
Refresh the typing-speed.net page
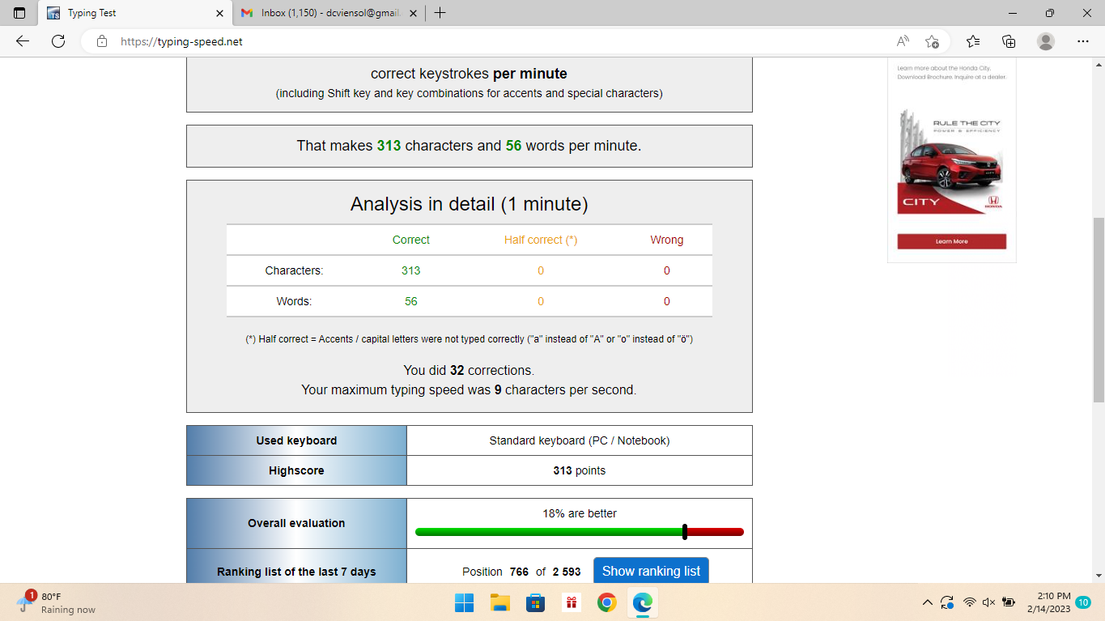58,41
